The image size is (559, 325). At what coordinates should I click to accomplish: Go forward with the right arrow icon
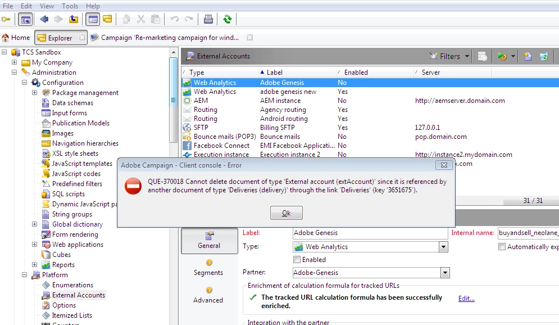click(x=58, y=19)
